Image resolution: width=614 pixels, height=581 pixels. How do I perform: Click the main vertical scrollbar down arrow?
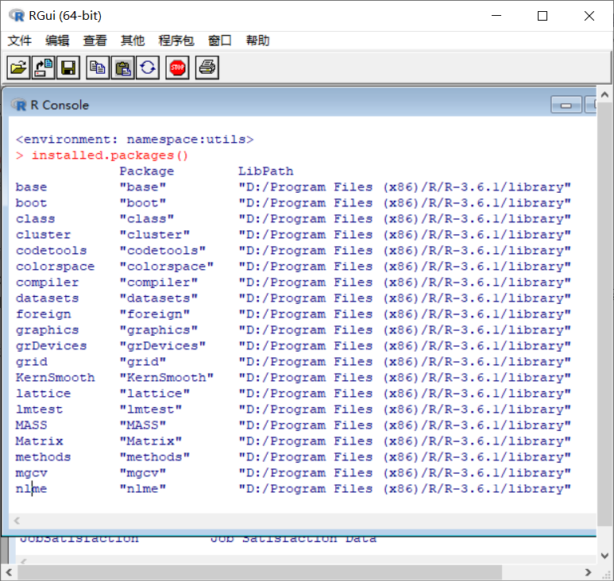pos(604,556)
